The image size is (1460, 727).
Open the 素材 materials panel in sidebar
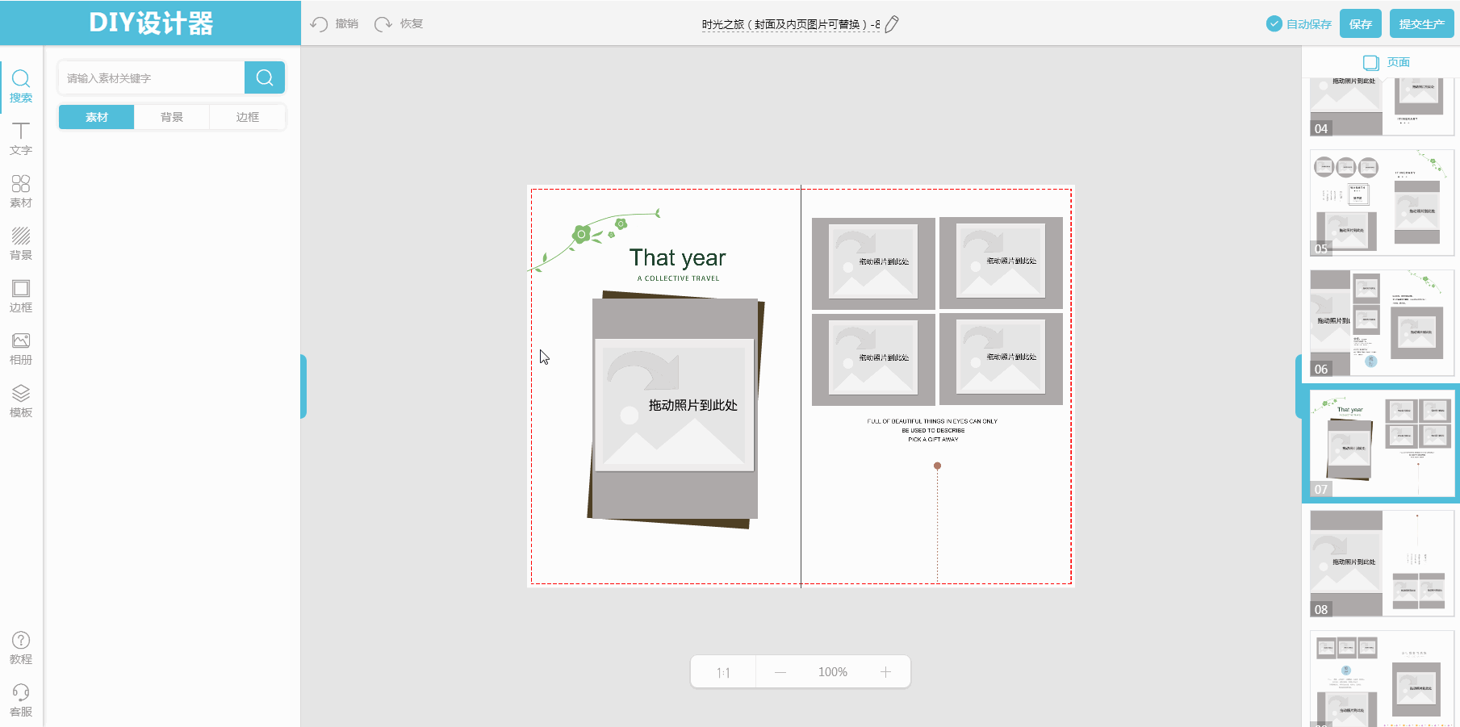coord(21,191)
